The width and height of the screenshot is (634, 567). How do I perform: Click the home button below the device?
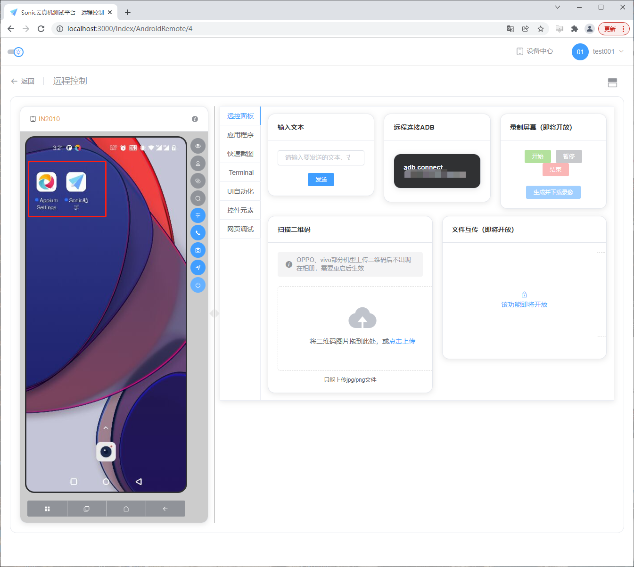[126, 509]
